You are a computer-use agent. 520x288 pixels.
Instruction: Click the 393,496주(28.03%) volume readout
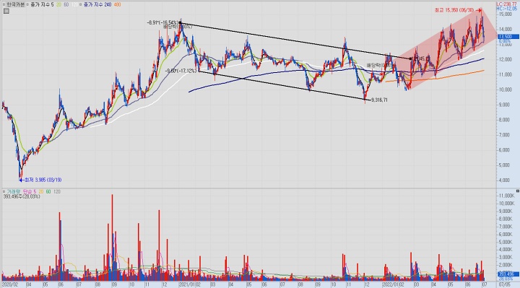(22, 196)
